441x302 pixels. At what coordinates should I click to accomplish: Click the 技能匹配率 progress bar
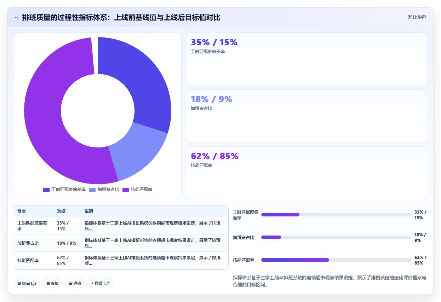336,260
